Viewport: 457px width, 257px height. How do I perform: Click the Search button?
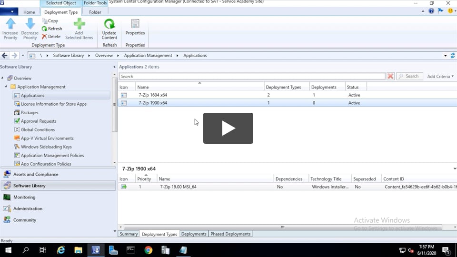click(408, 76)
